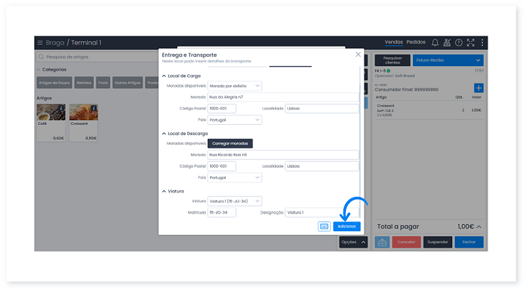Click the blue plus button beside Consumidor Final
The height and width of the screenshot is (291, 525).
(478, 88)
